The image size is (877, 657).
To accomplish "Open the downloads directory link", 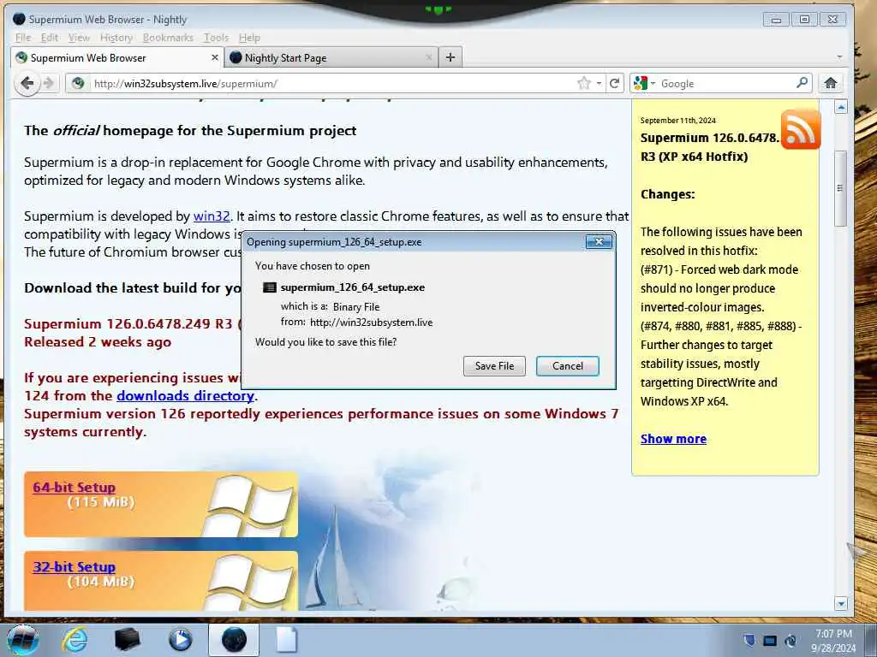I will 185,395.
